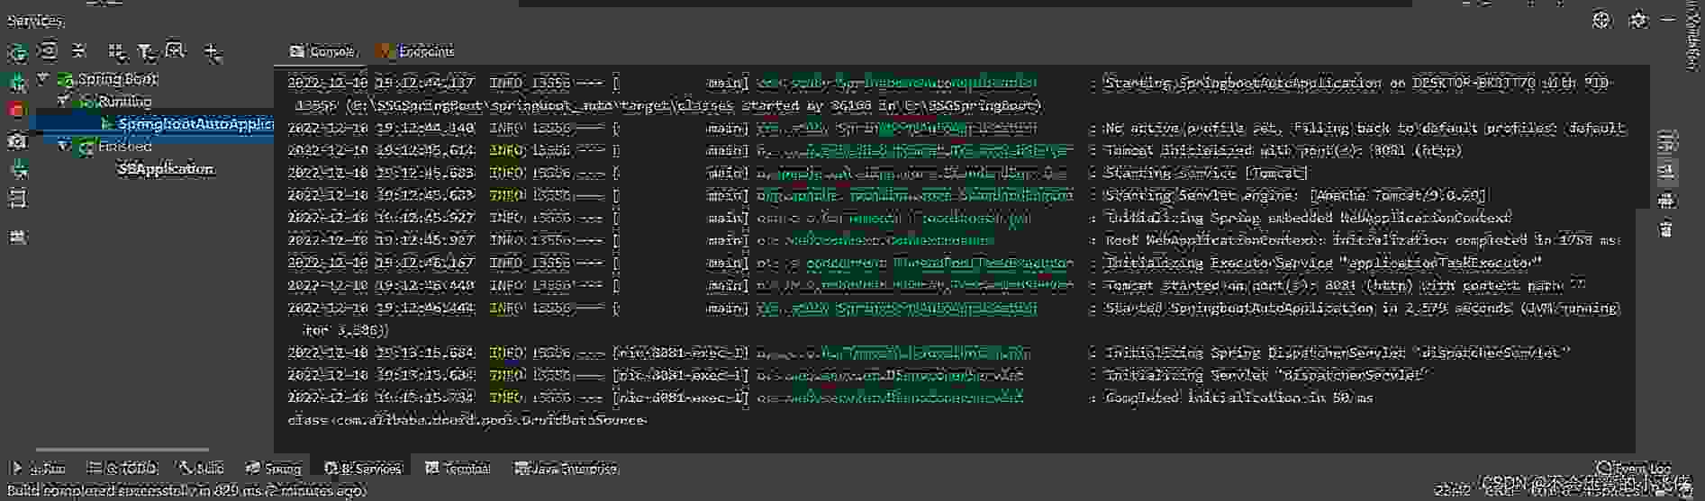The image size is (1705, 501).
Task: Click the 'Starting service [Tomcat]' log line
Action: click(x=1206, y=173)
